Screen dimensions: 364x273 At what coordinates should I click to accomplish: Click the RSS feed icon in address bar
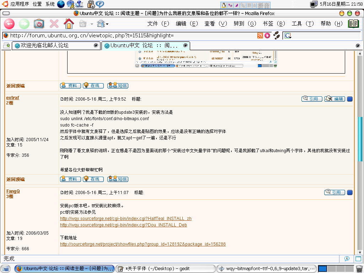tap(260, 36)
